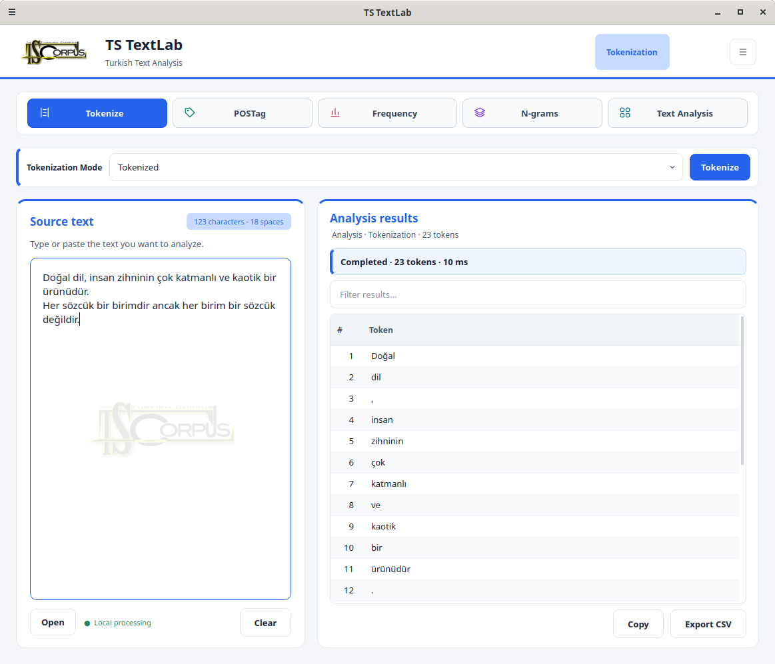Click the TS Corpus logo in the header
This screenshot has width=775, height=664.
pyautogui.click(x=55, y=52)
